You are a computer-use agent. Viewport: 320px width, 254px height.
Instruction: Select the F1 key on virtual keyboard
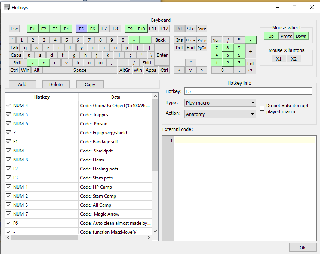point(33,29)
